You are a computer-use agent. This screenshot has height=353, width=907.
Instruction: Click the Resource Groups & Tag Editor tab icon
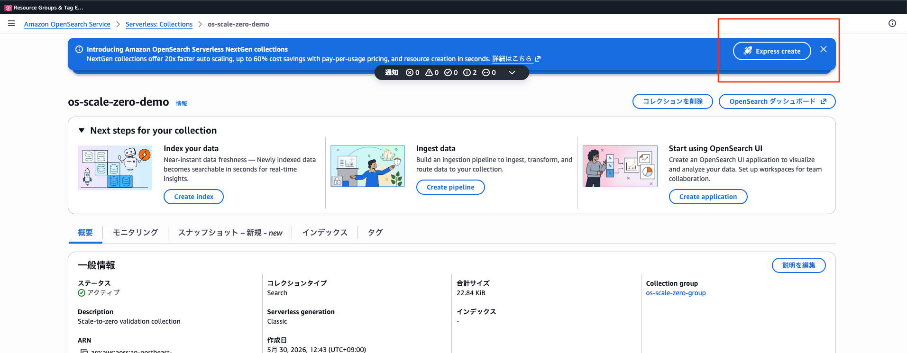[x=8, y=8]
